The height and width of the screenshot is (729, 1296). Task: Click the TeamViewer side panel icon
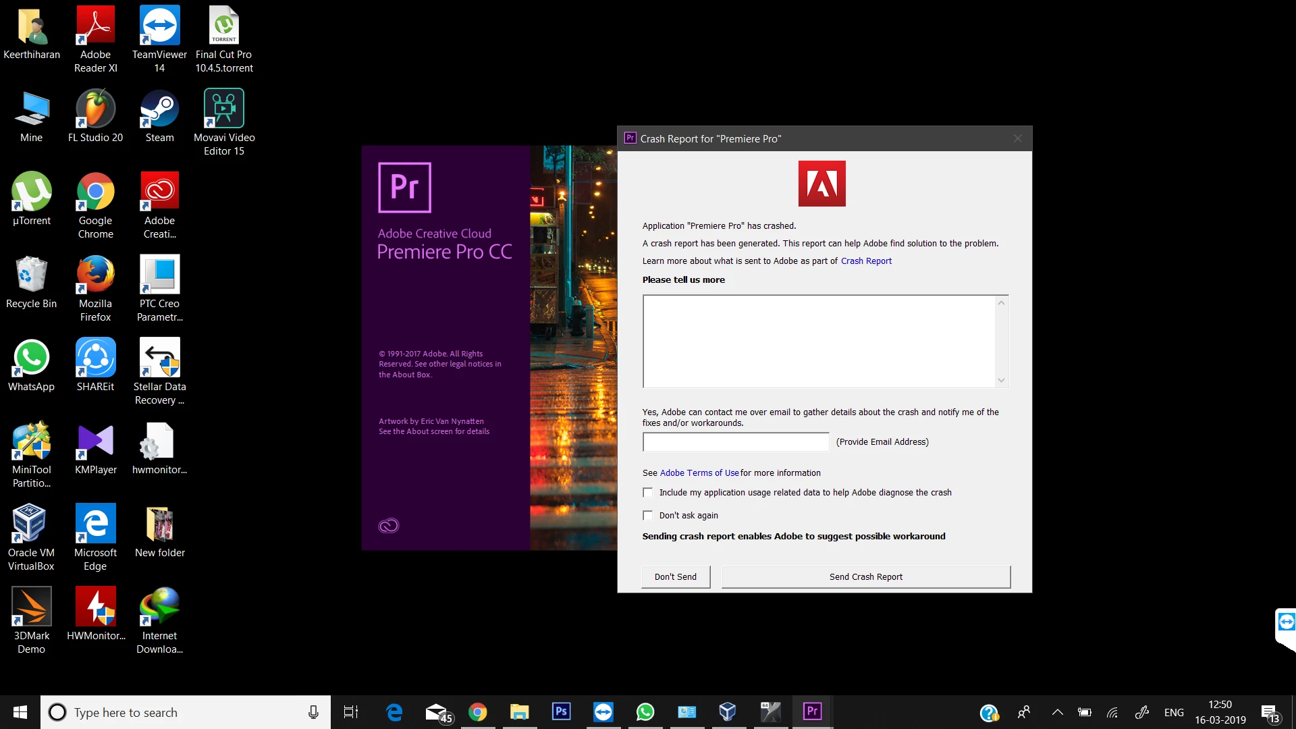1286,622
